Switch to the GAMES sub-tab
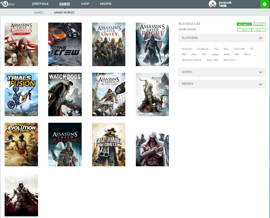This screenshot has width=270, height=218. 39,12
